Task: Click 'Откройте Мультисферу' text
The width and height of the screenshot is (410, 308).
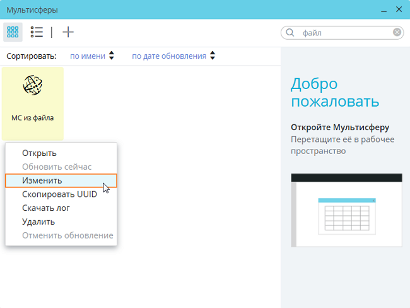Action: coord(340,127)
